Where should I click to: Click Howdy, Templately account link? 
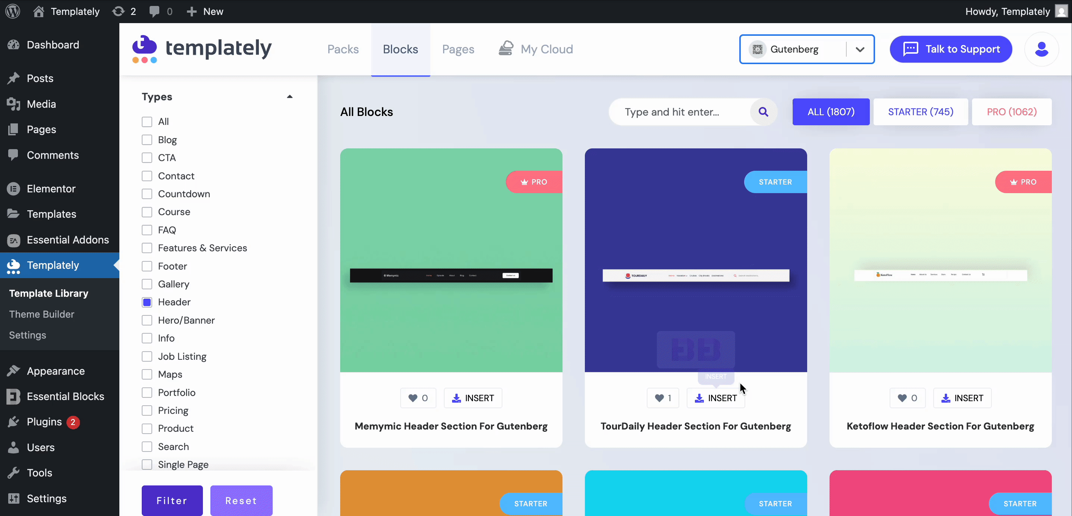pyautogui.click(x=1015, y=11)
